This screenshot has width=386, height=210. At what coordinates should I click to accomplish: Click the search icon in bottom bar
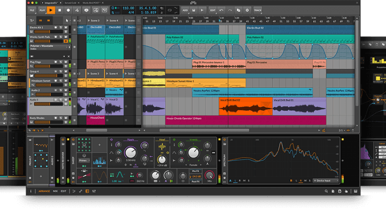pos(326,191)
